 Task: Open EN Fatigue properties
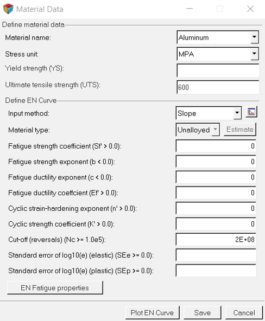pos(55,288)
